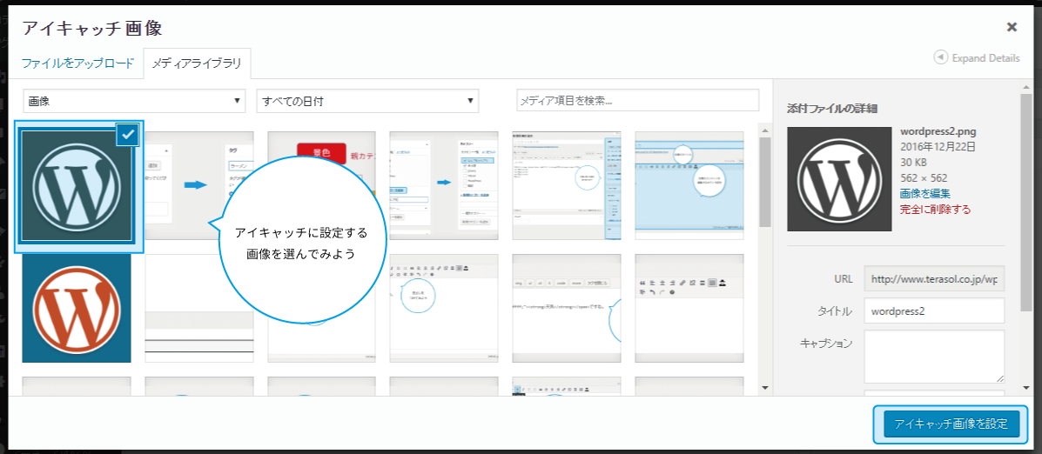1042x454 pixels.
Task: Open the すべての日付 date filter dropdown
Action: 367,101
